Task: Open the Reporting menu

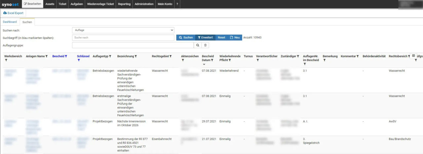Action: (x=124, y=4)
